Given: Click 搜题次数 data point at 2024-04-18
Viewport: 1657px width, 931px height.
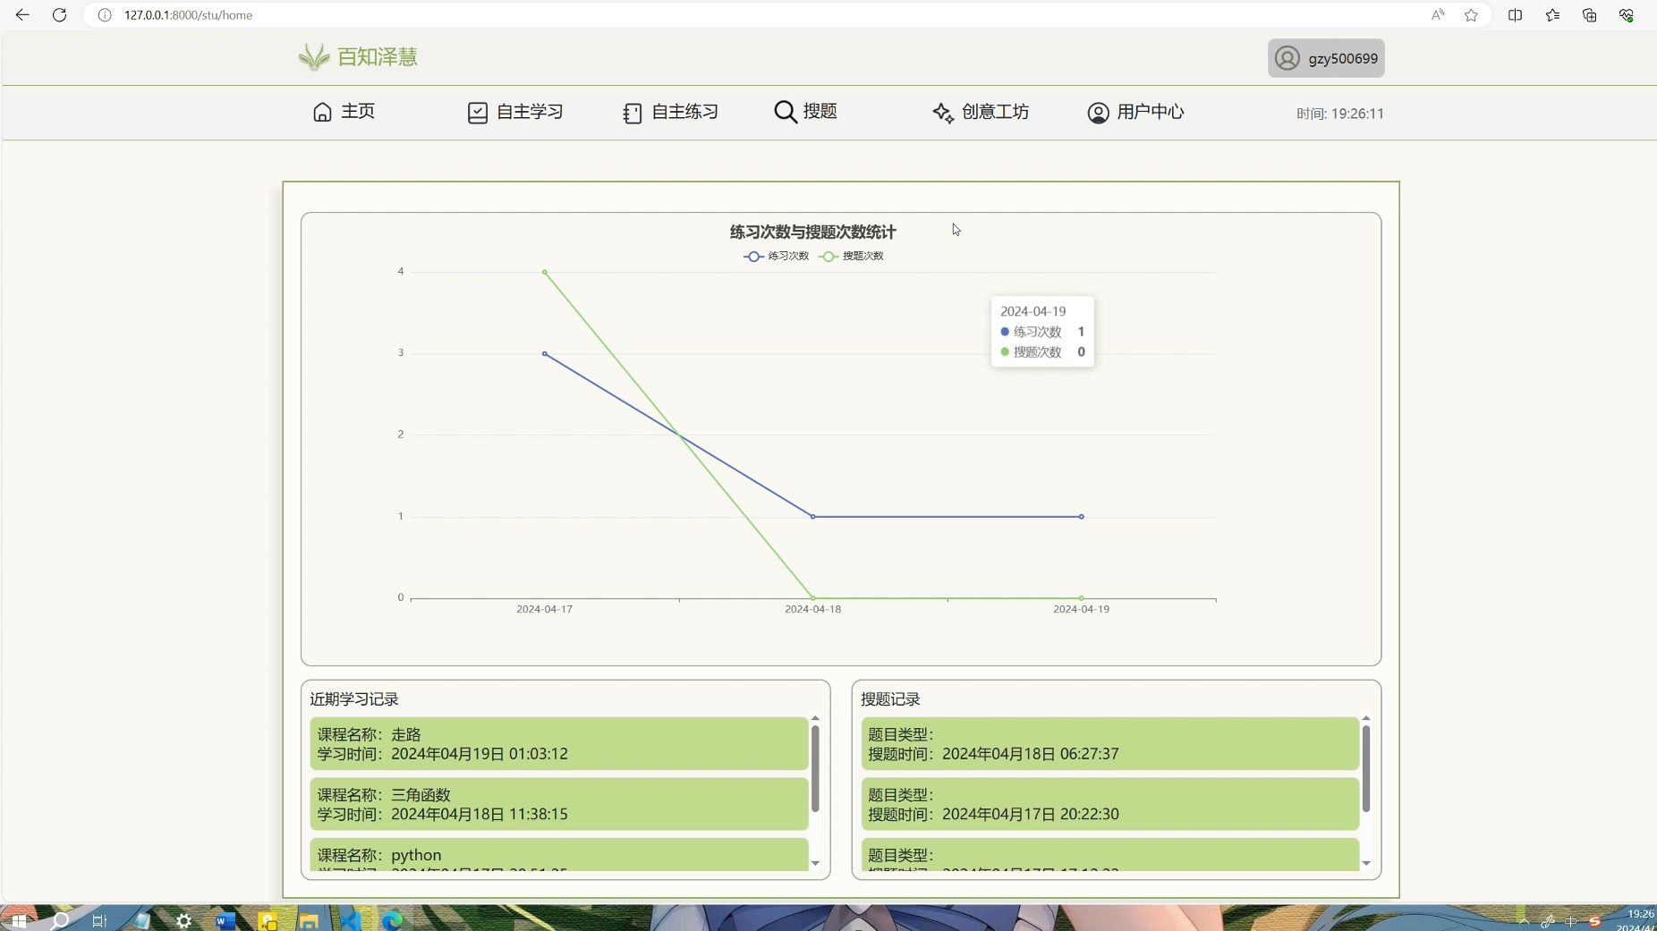Looking at the screenshot, I should [813, 598].
